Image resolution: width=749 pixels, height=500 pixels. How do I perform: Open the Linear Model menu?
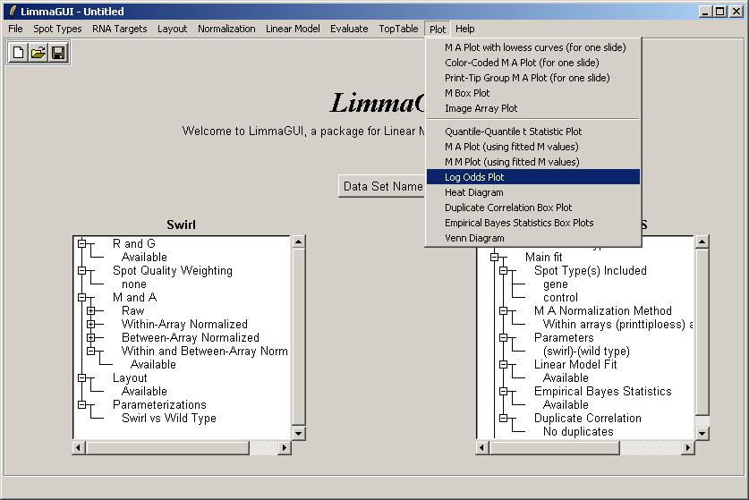coord(293,29)
